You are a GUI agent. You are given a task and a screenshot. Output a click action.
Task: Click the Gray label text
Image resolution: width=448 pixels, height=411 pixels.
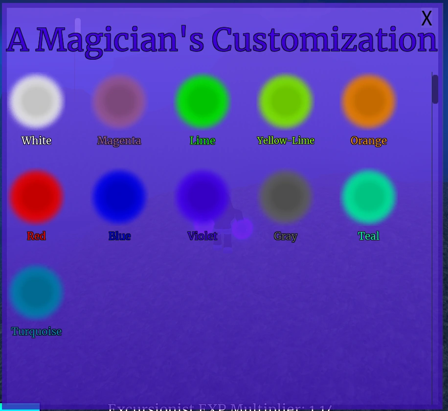click(x=286, y=236)
